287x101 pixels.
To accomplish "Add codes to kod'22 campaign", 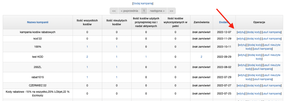I will point(253,38).
